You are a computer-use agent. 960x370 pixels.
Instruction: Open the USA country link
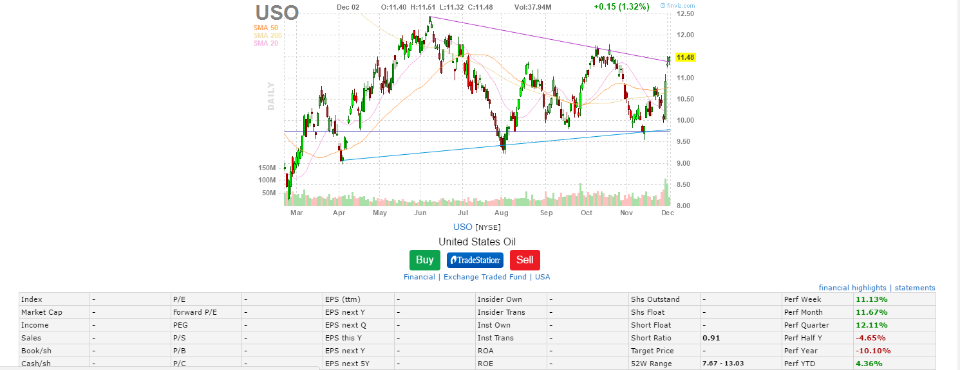pyautogui.click(x=543, y=277)
